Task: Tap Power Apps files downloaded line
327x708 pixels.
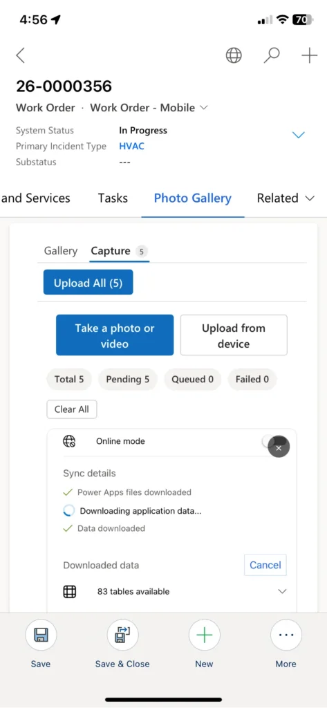Action: (134, 492)
